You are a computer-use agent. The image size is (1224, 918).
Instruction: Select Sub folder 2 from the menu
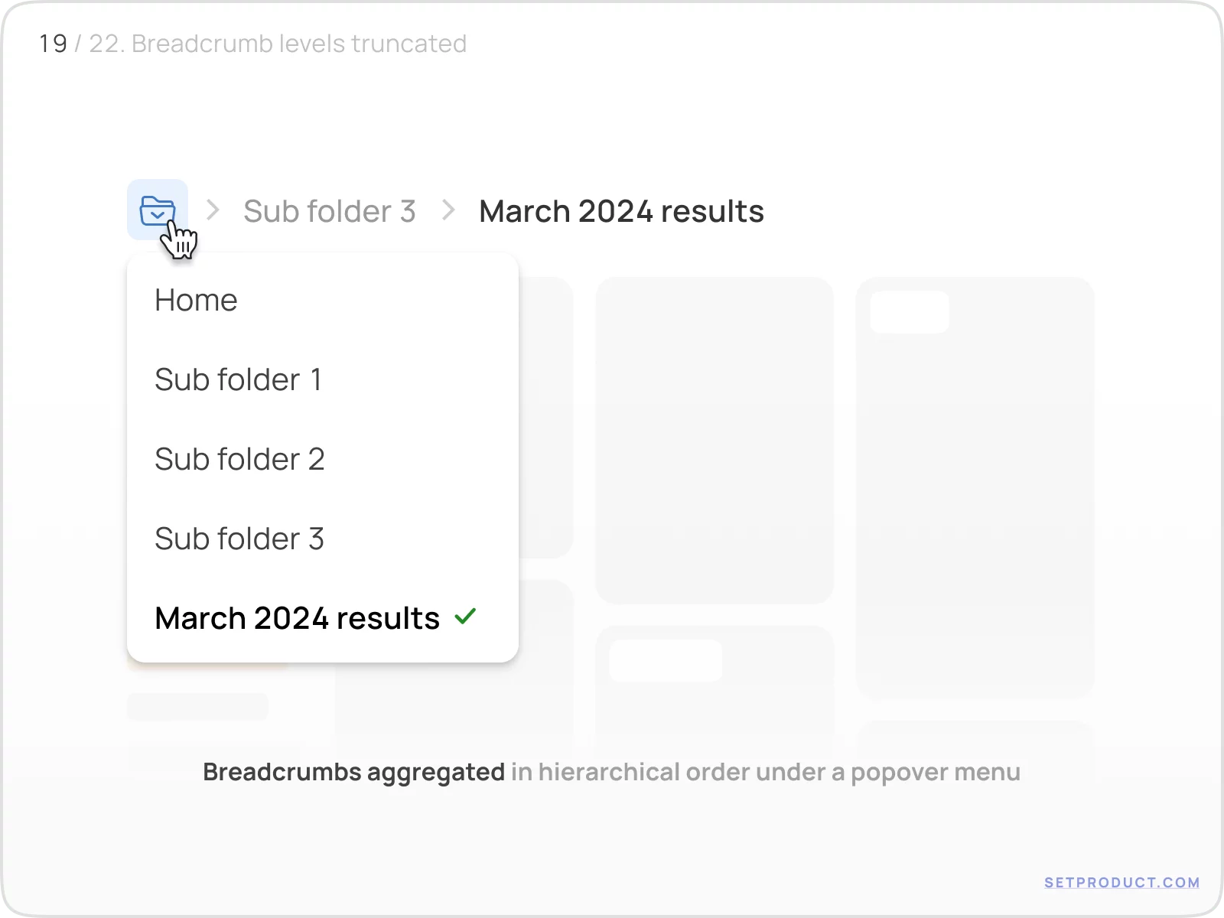click(240, 459)
